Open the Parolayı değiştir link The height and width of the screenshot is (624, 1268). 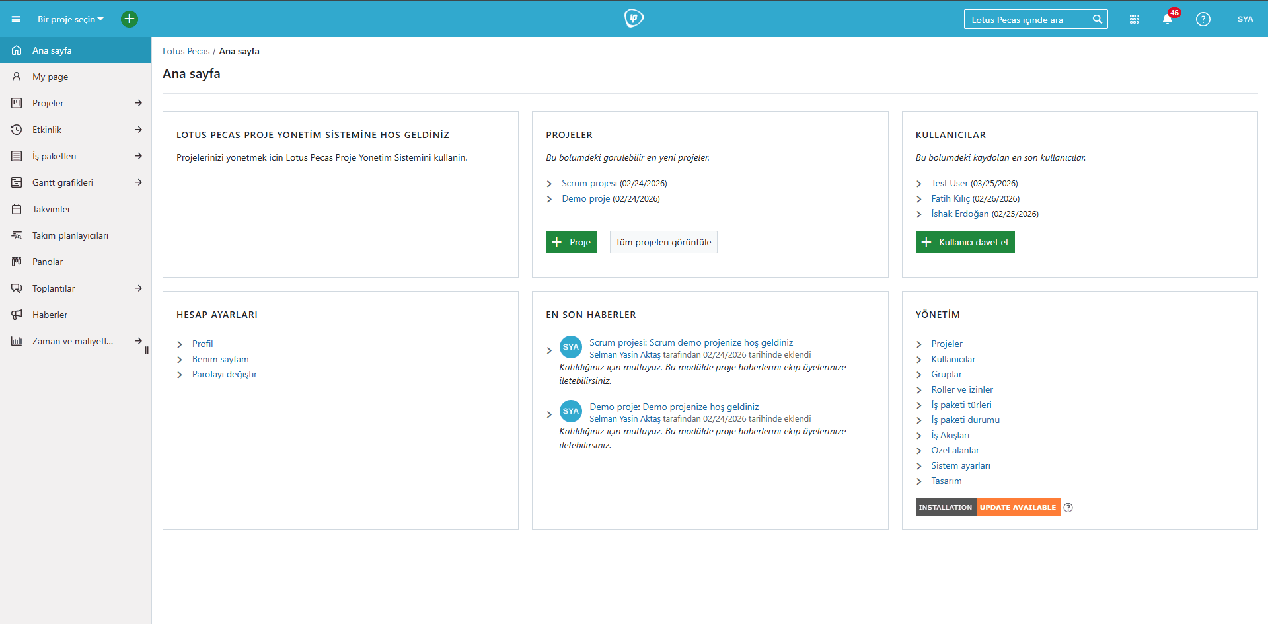pos(224,374)
